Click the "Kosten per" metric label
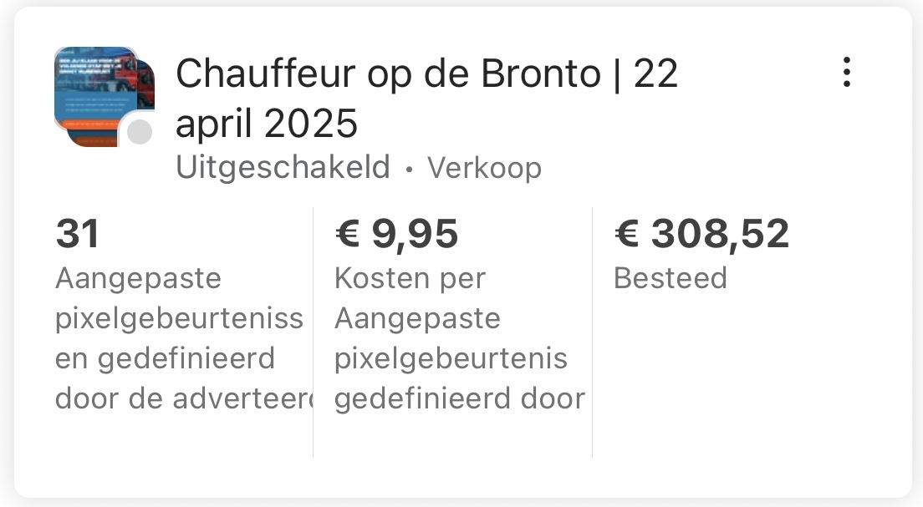This screenshot has width=923, height=507. (x=410, y=278)
